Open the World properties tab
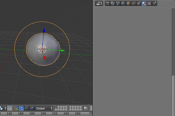Screen dimensions: 175x116 pos(123,3)
